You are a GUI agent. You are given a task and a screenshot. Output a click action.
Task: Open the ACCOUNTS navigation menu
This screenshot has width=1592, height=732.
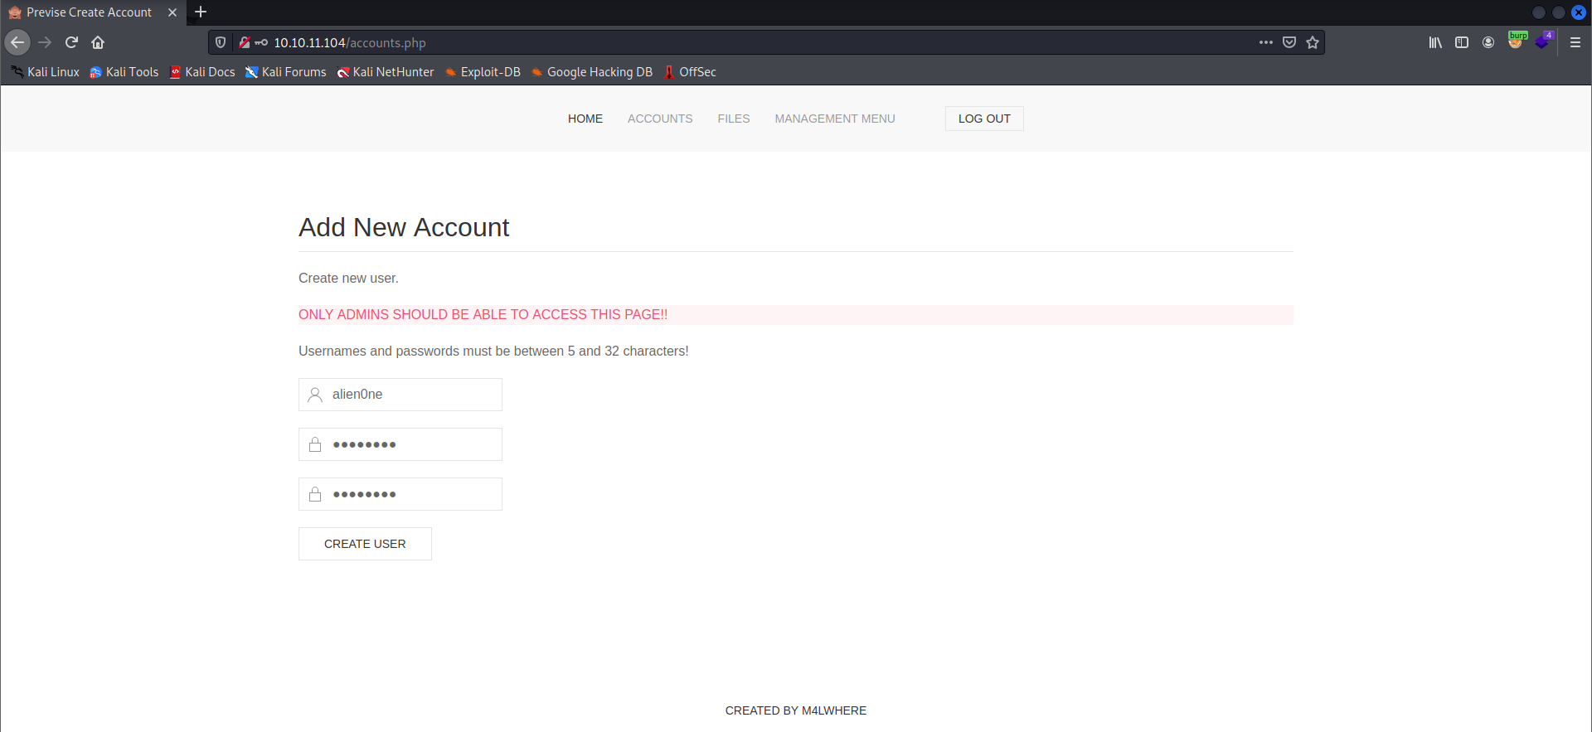pos(659,119)
